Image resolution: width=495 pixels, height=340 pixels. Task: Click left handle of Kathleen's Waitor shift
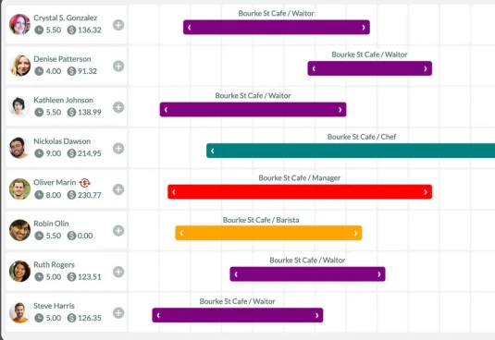tap(166, 110)
